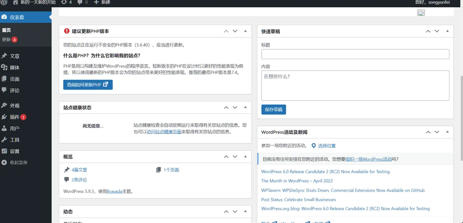
Task: Click the updates circular arrows icon
Action: click(x=64, y=2)
